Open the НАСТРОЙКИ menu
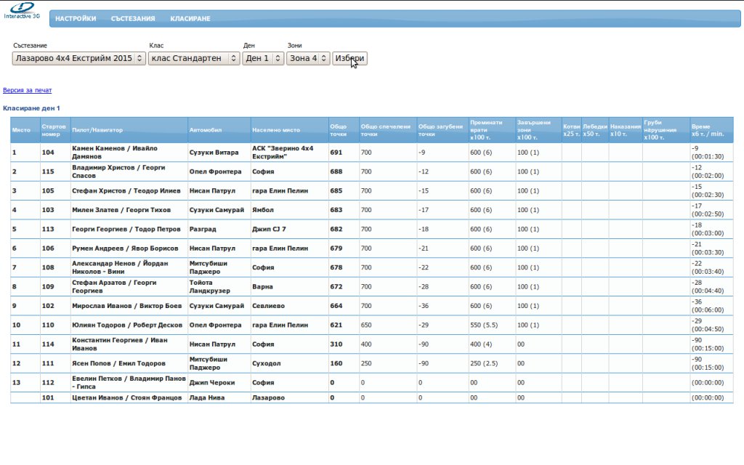Viewport: 744px width, 465px height. [x=76, y=18]
